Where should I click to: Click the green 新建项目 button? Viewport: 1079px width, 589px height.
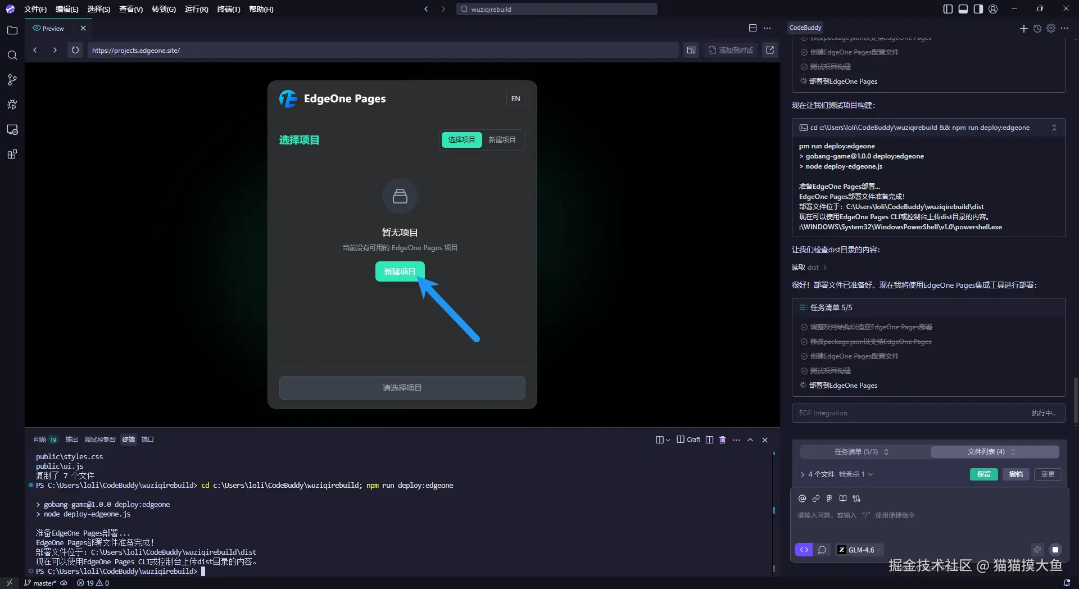(400, 271)
